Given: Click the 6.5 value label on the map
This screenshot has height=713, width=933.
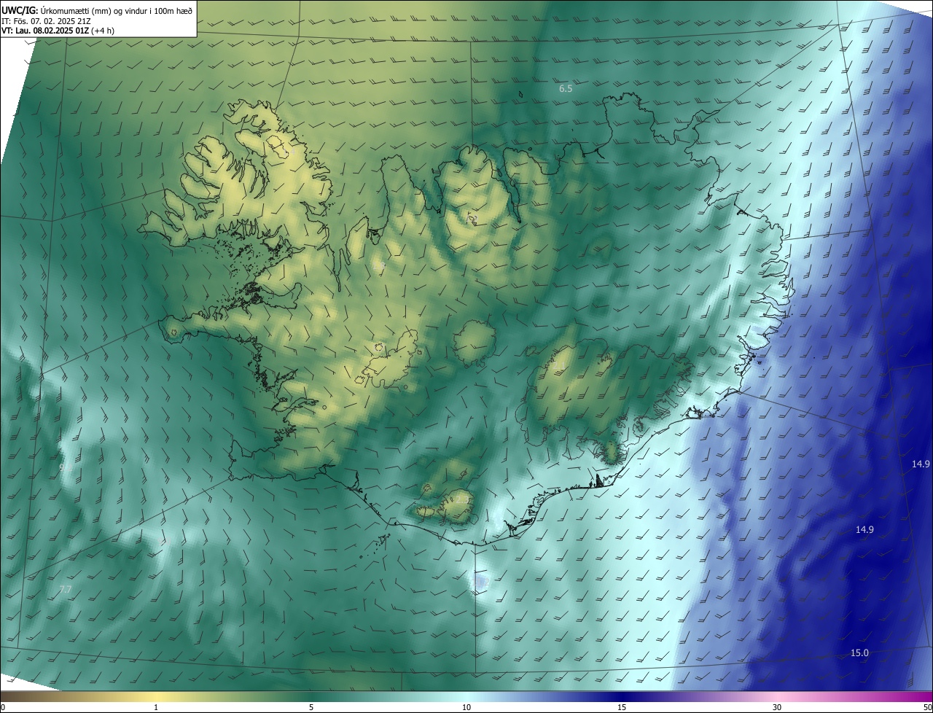Looking at the screenshot, I should 566,88.
